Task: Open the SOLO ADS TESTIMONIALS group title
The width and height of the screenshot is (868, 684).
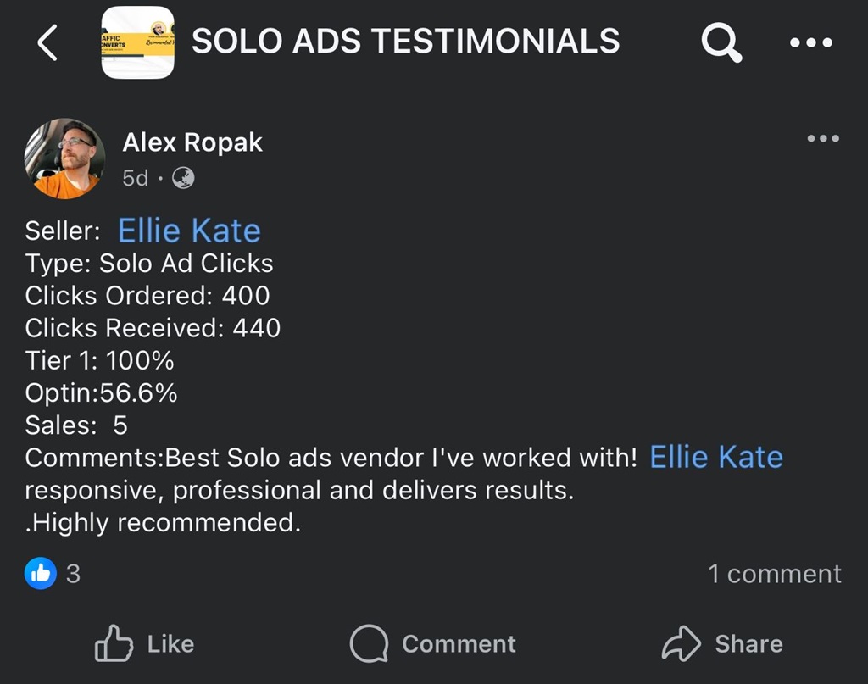Action: click(x=405, y=41)
